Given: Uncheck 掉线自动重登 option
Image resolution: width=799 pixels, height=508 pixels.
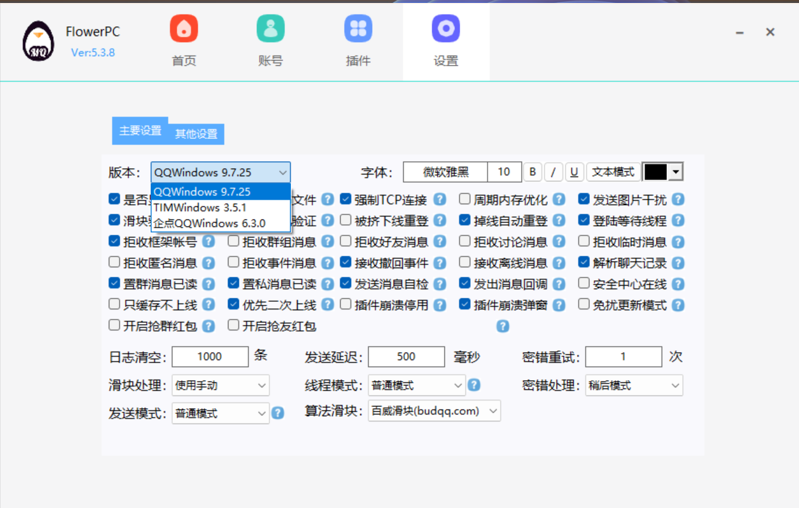Looking at the screenshot, I should pyautogui.click(x=464, y=221).
